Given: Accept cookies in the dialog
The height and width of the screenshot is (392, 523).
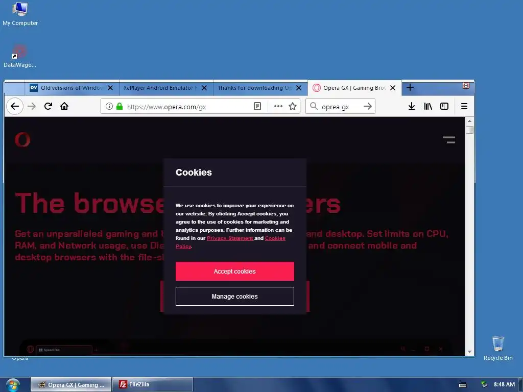Looking at the screenshot, I should point(235,271).
